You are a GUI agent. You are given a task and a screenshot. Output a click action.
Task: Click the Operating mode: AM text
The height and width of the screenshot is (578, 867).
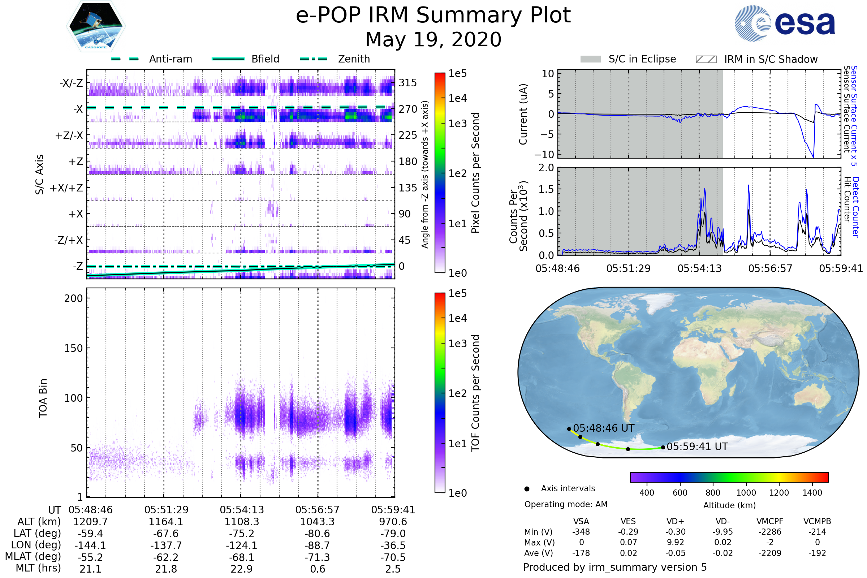(566, 505)
